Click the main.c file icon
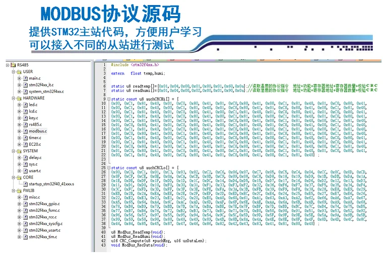383x267 pixels. point(25,78)
